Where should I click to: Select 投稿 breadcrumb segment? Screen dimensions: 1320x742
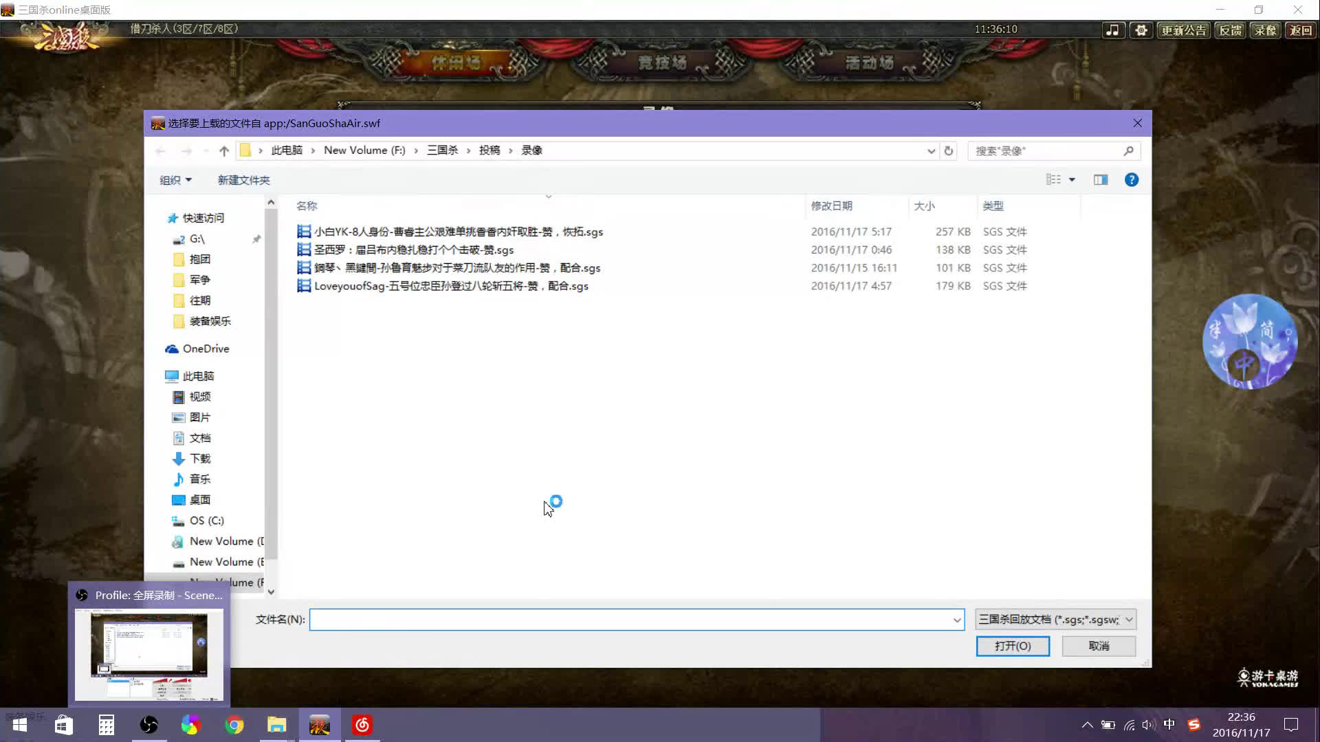[x=489, y=150]
